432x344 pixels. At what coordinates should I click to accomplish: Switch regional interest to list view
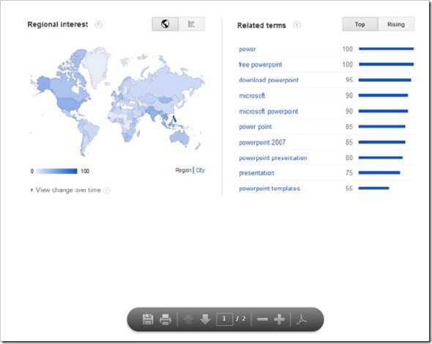pos(192,24)
